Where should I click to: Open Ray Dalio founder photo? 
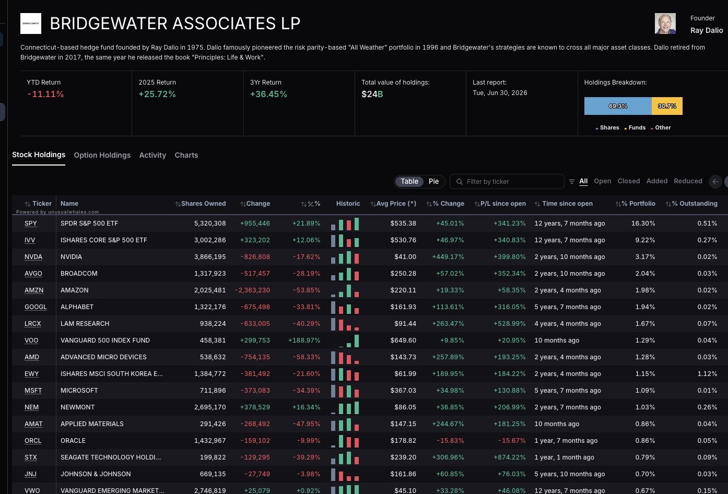point(665,23)
